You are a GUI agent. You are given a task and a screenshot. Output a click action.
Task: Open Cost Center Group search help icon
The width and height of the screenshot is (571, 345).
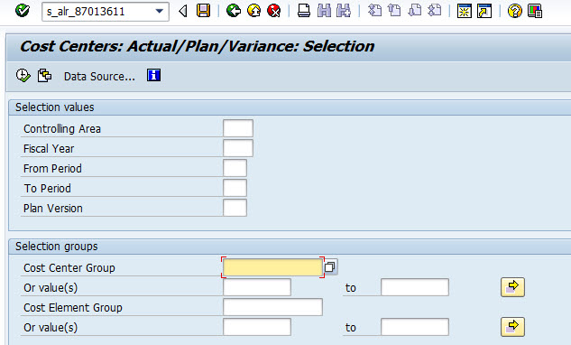tap(330, 267)
